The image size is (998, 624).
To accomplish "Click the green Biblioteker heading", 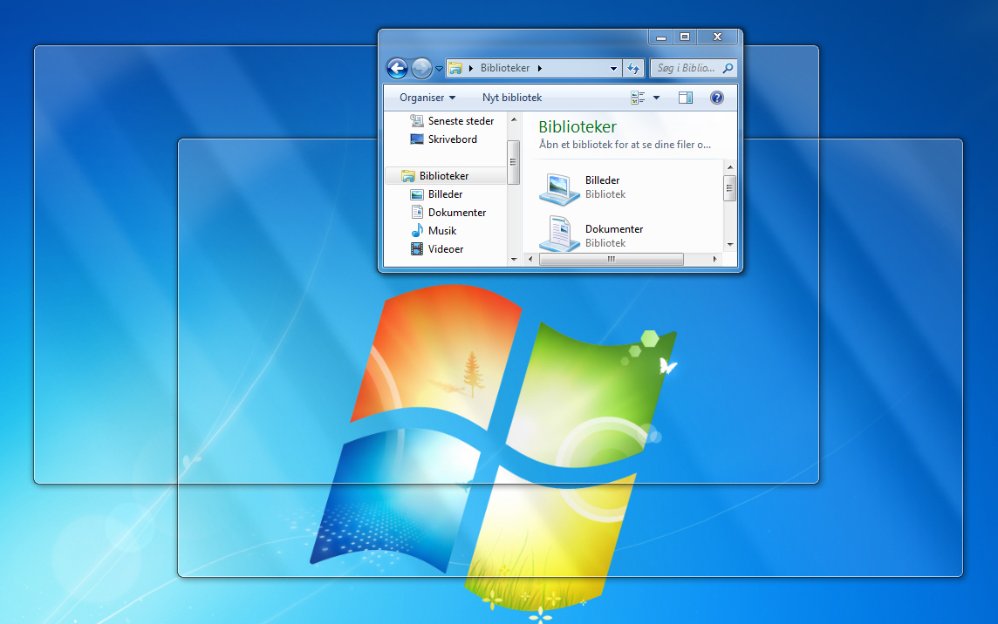I will pos(578,127).
